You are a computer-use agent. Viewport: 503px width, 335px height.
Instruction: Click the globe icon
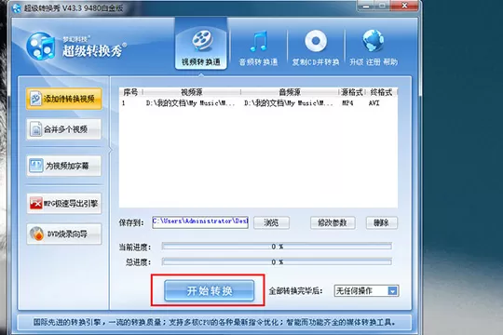[x=374, y=41]
